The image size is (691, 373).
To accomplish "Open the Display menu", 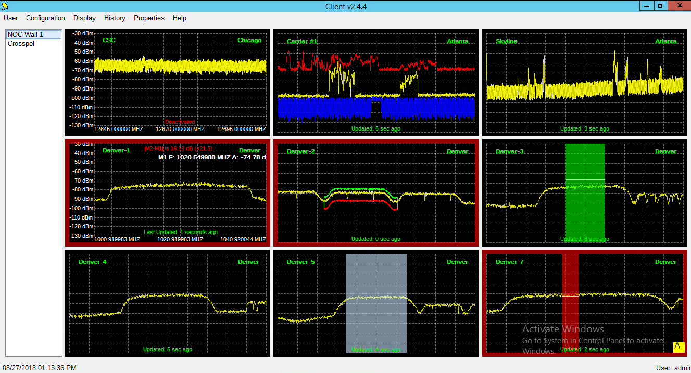I will (84, 18).
